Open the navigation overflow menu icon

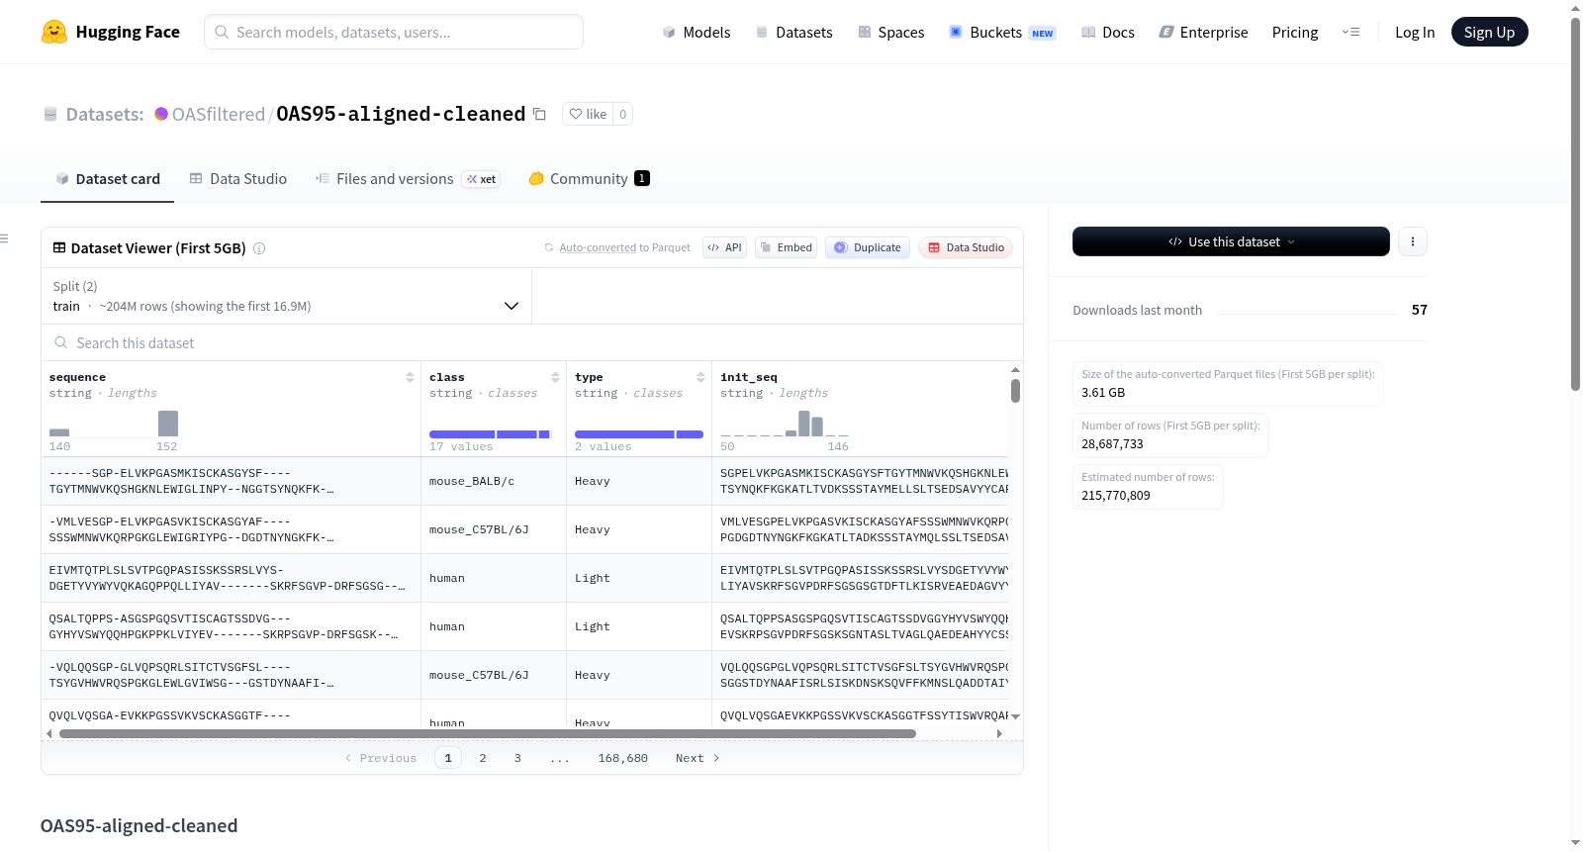pos(1350,32)
